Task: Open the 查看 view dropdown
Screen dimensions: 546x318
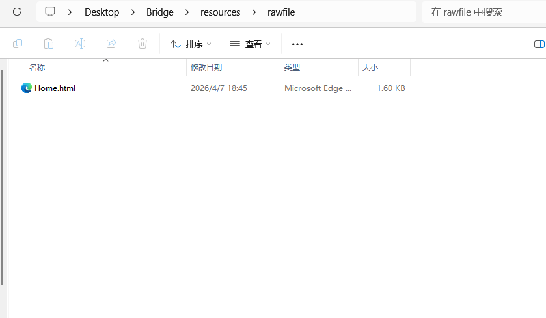Action: click(250, 44)
